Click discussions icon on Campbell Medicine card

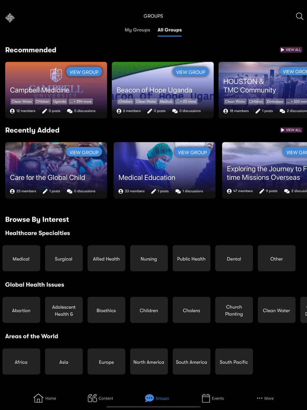(70, 111)
